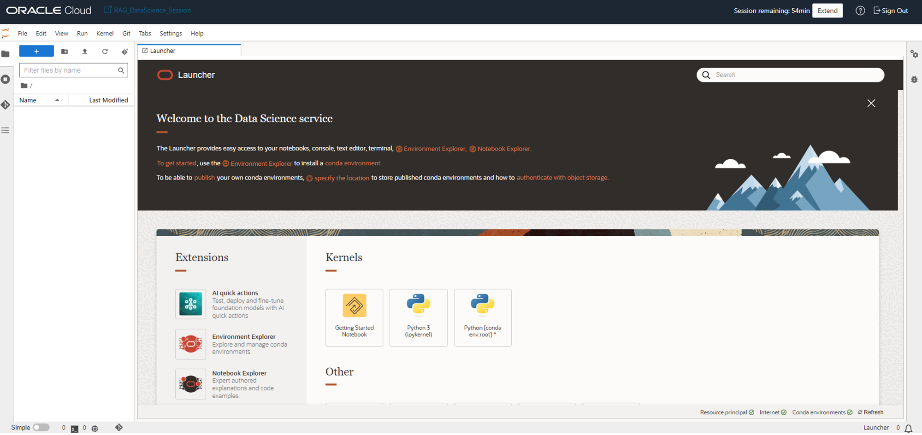
Task: Sort files by Last Modified column
Action: [108, 100]
